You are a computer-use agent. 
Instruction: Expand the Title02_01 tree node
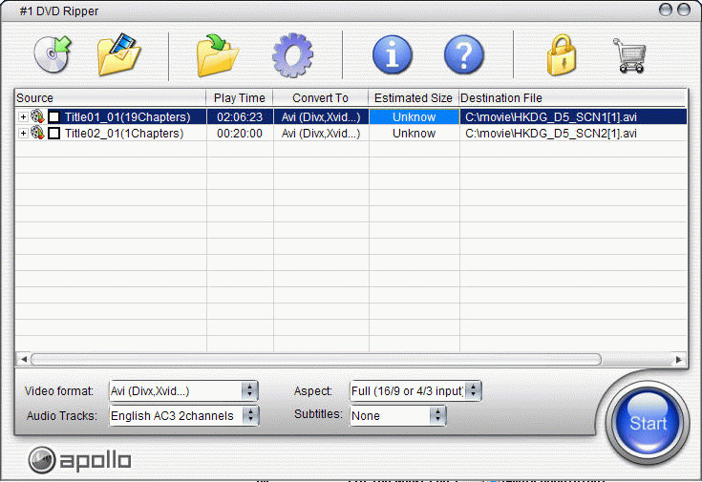point(23,134)
